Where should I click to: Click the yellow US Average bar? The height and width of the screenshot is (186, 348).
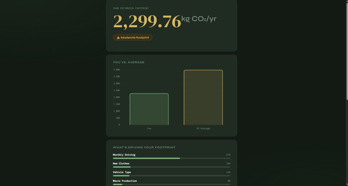tap(203, 98)
